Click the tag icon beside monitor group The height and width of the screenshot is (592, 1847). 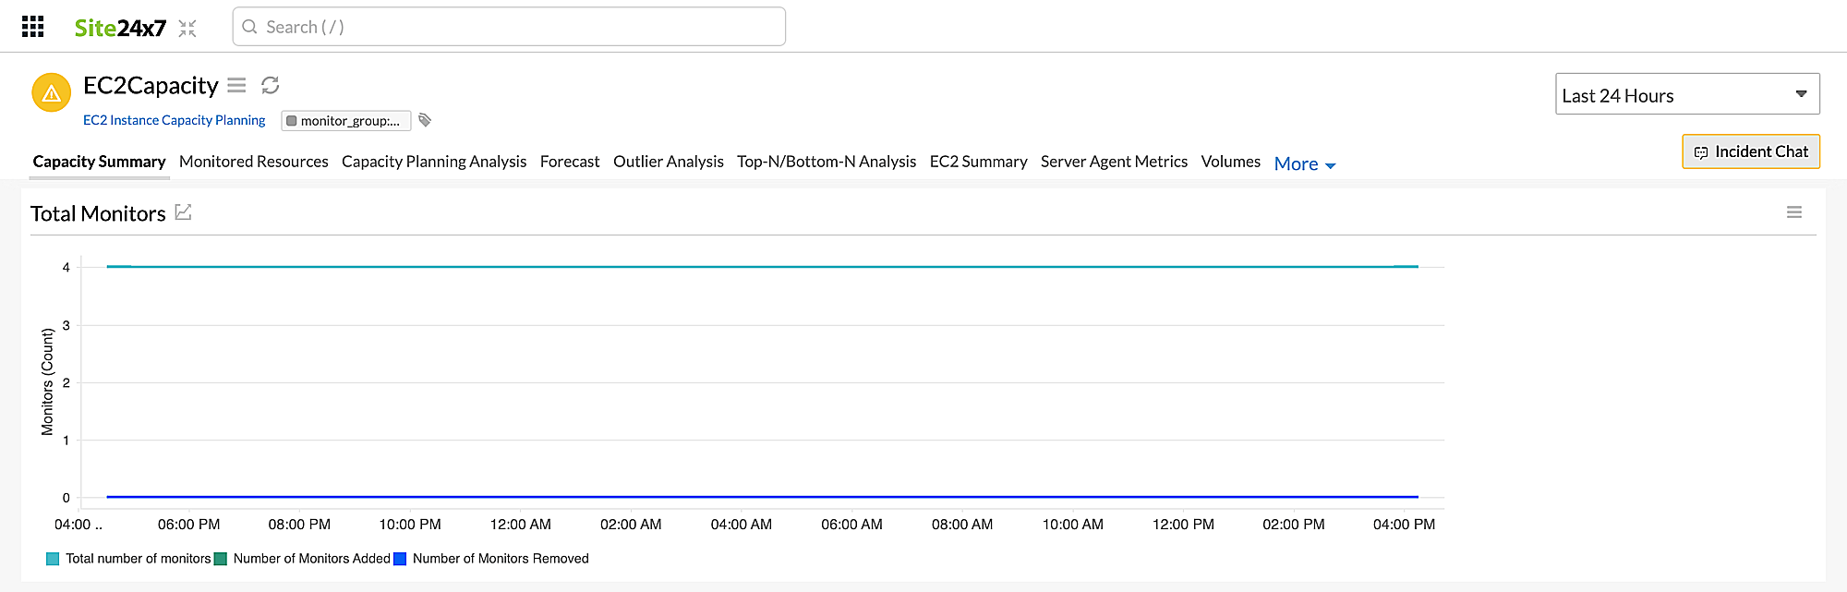click(x=425, y=120)
